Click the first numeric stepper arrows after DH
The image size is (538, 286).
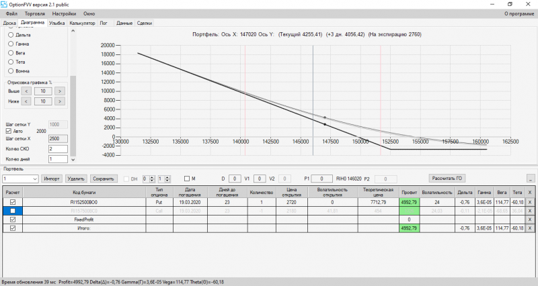click(x=153, y=179)
